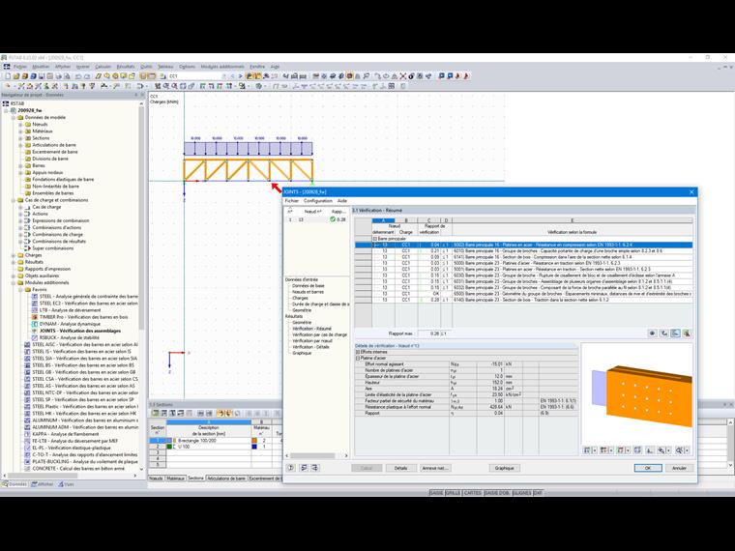Viewport: 735px width, 551px height.
Task: Open Fichier menu in JOINTS dialog
Action: [x=291, y=200]
